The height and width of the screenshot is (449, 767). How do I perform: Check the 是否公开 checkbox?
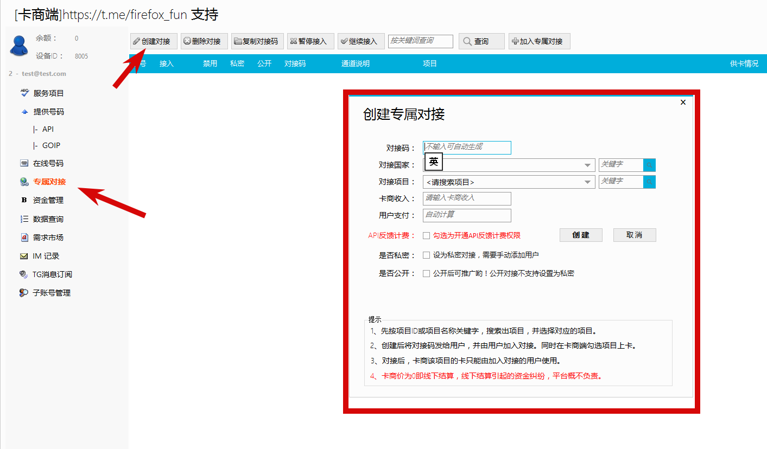click(426, 273)
